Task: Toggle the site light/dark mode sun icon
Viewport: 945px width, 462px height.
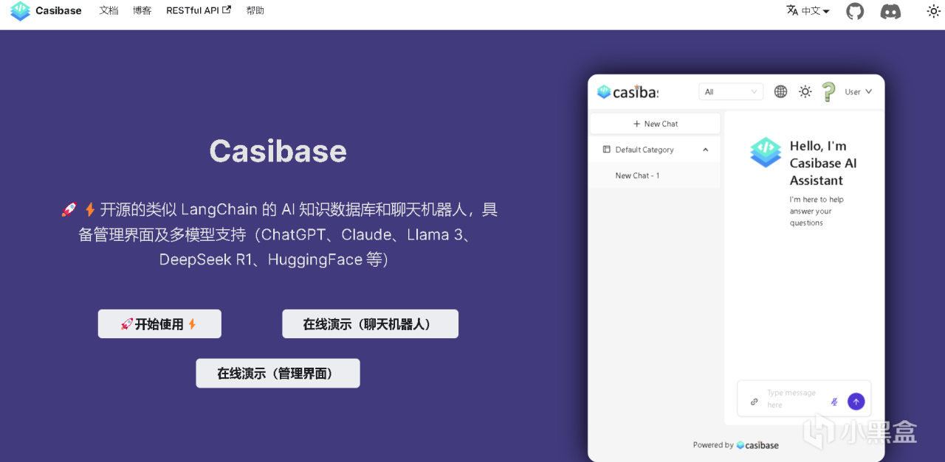Action: pyautogui.click(x=933, y=11)
